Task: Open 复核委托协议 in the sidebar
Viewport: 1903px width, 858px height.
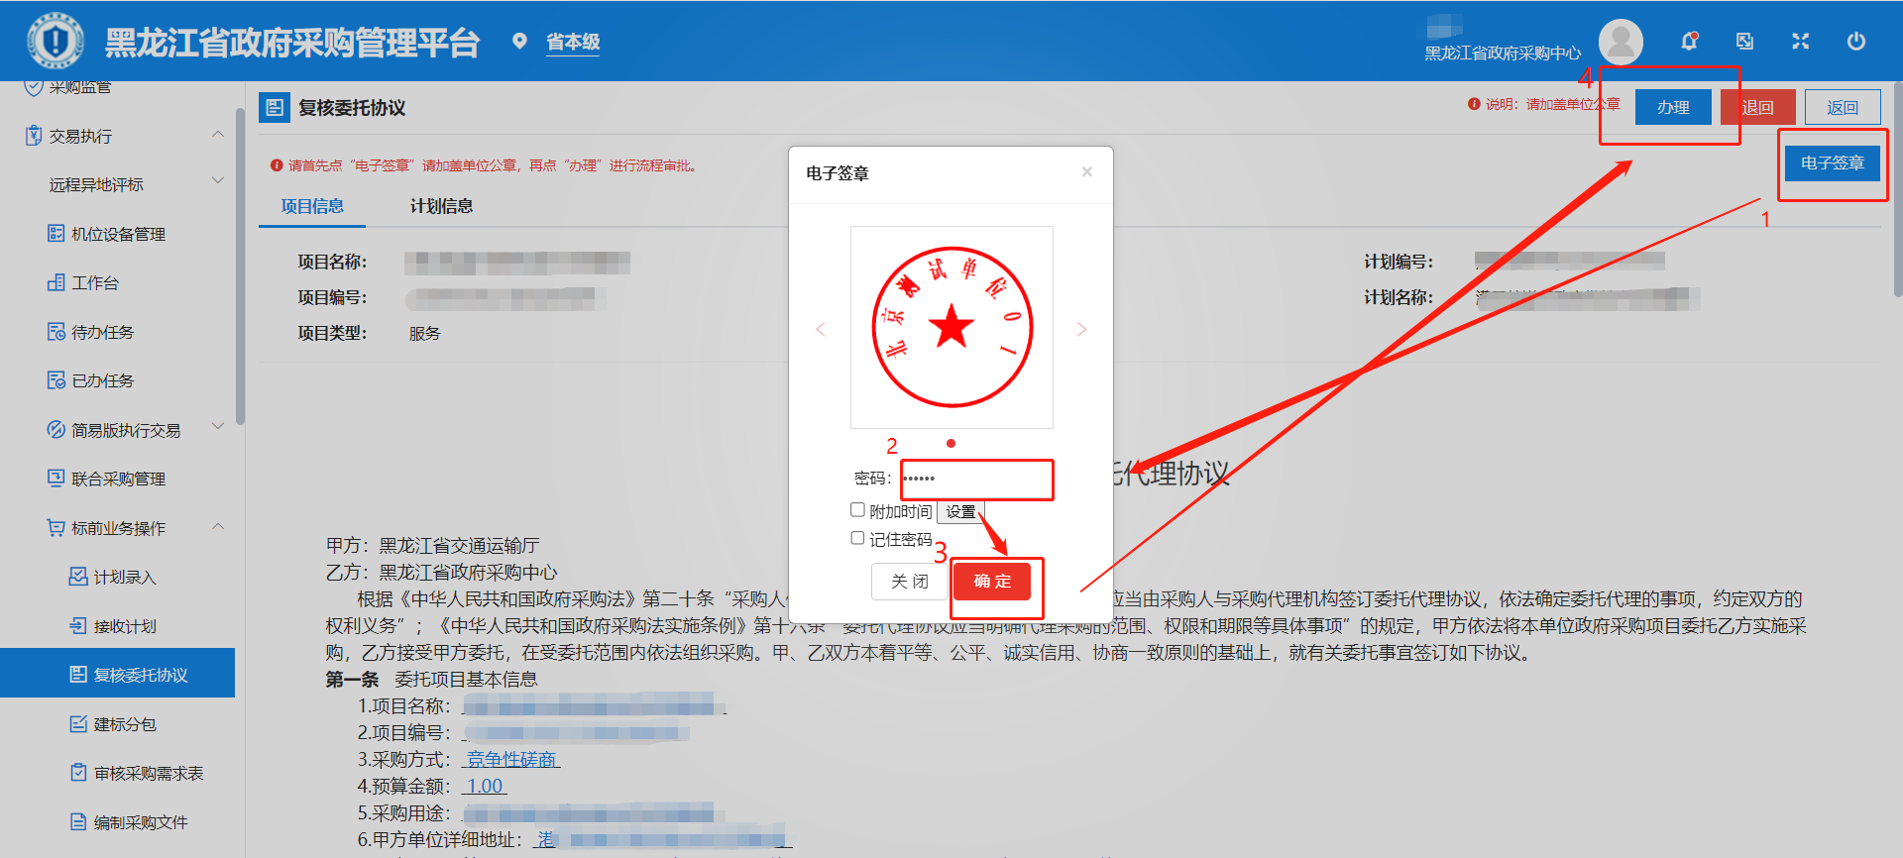Action: coord(117,674)
